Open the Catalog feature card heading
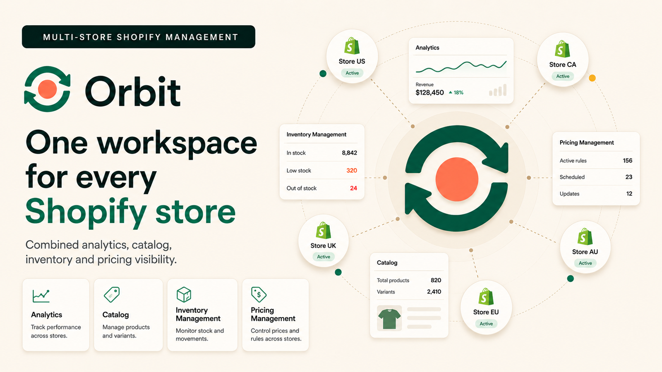662x372 pixels. 115,315
